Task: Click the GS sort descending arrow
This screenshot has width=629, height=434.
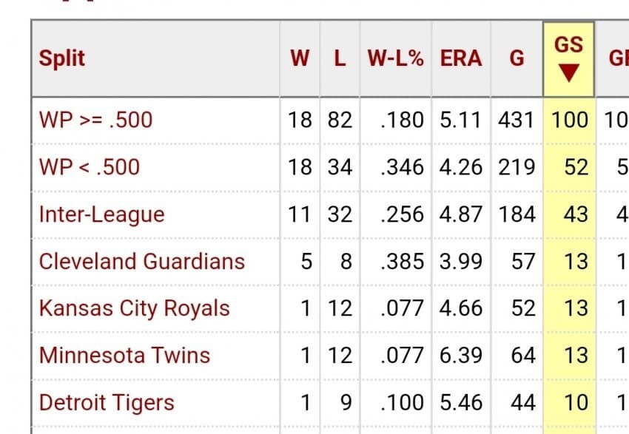Action: click(x=568, y=74)
